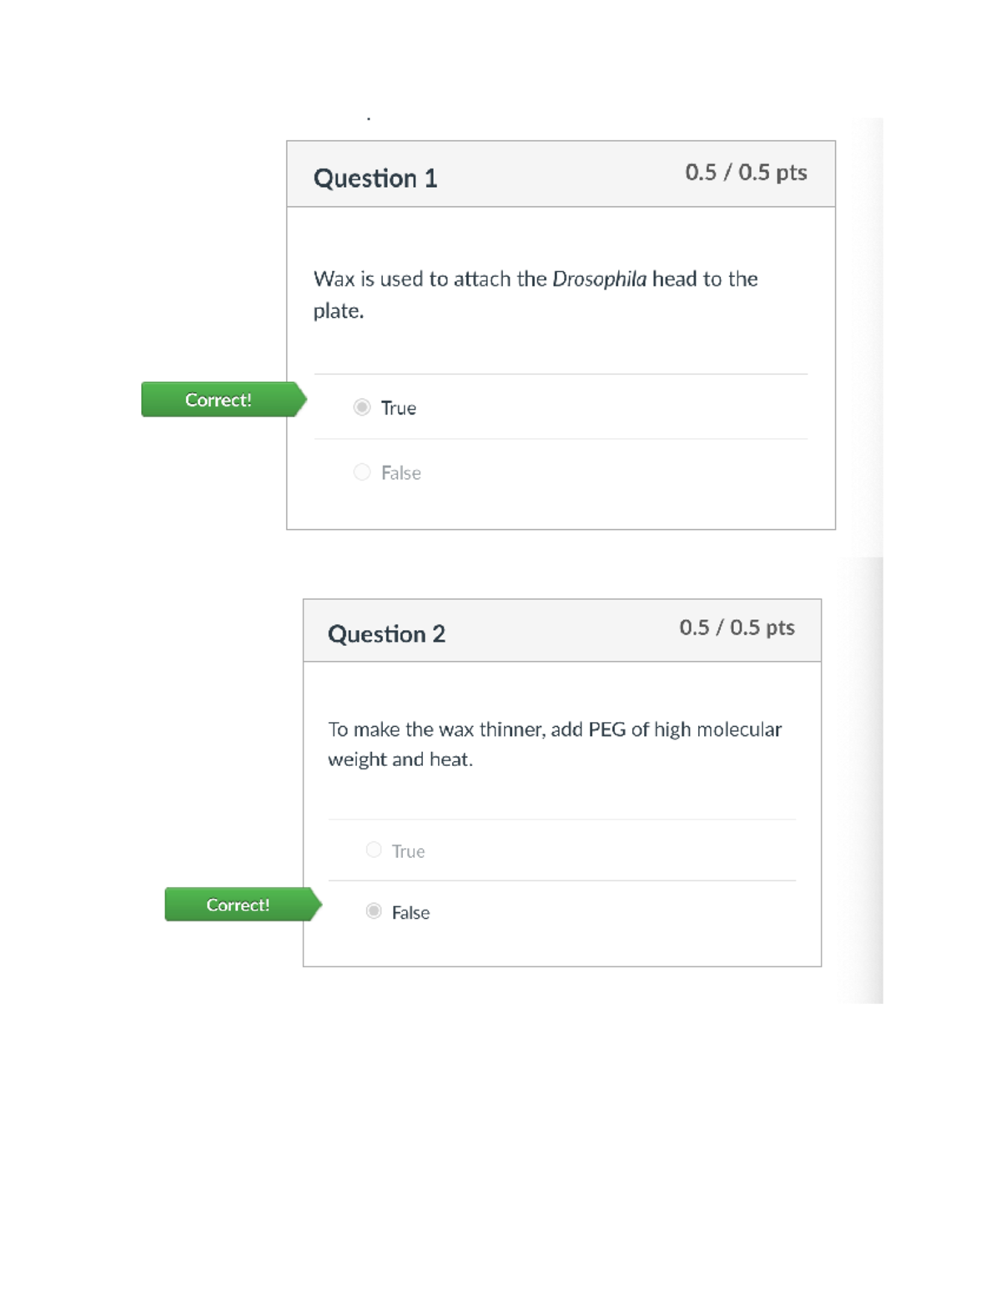Image resolution: width=1001 pixels, height=1296 pixels.
Task: Click the Question 1 heading
Action: click(375, 178)
